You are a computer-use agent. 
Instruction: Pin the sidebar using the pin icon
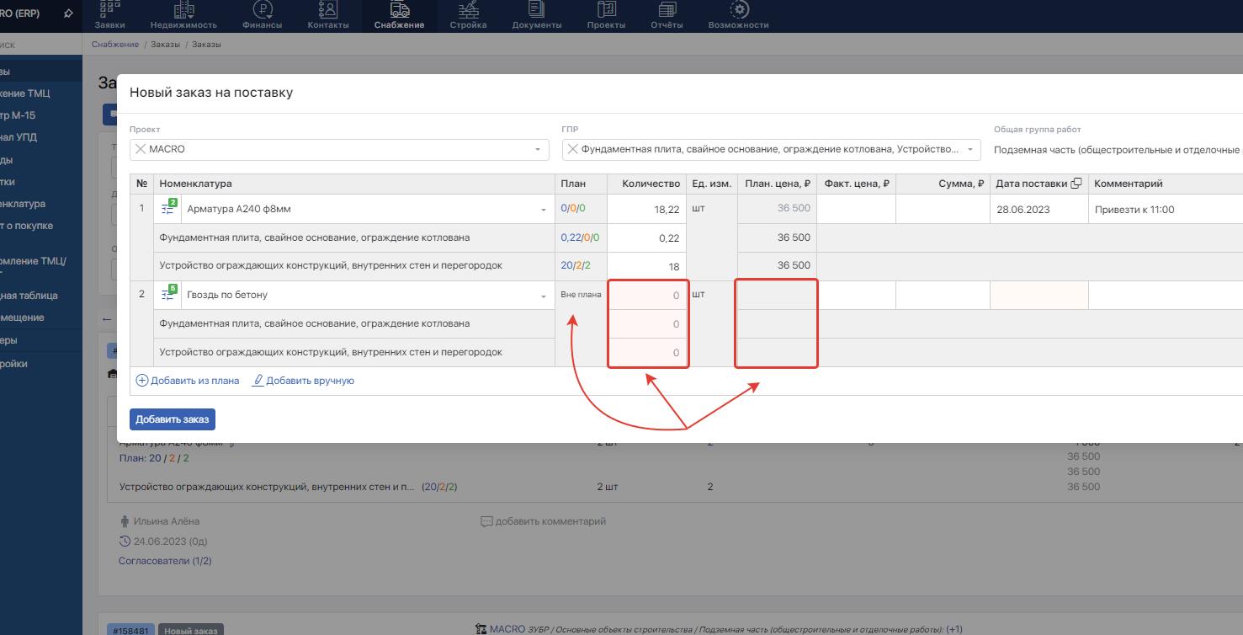(68, 13)
